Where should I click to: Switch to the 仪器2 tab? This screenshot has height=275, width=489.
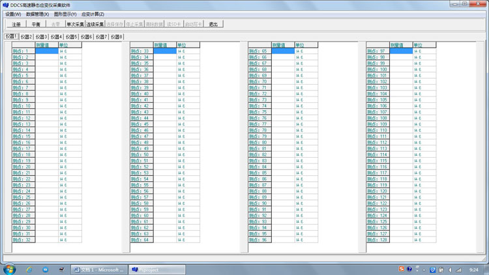click(x=26, y=37)
